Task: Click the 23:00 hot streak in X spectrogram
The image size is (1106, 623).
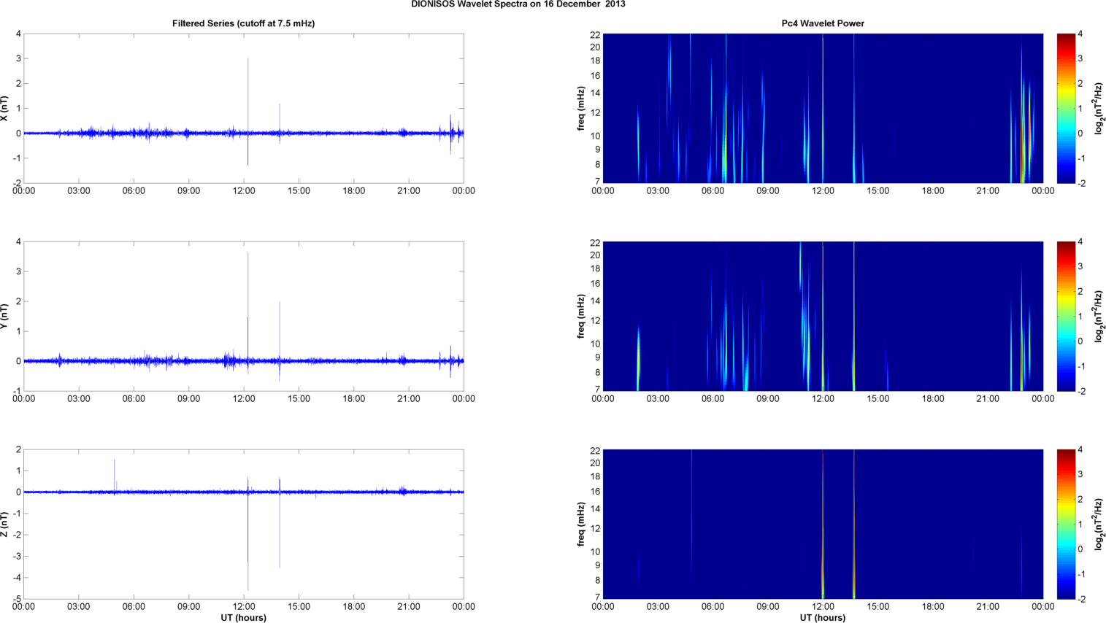Action: (x=1023, y=146)
